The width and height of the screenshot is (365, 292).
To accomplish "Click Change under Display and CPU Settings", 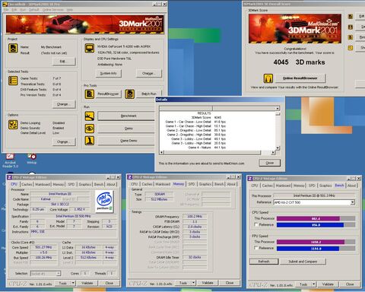I will [149, 73].
